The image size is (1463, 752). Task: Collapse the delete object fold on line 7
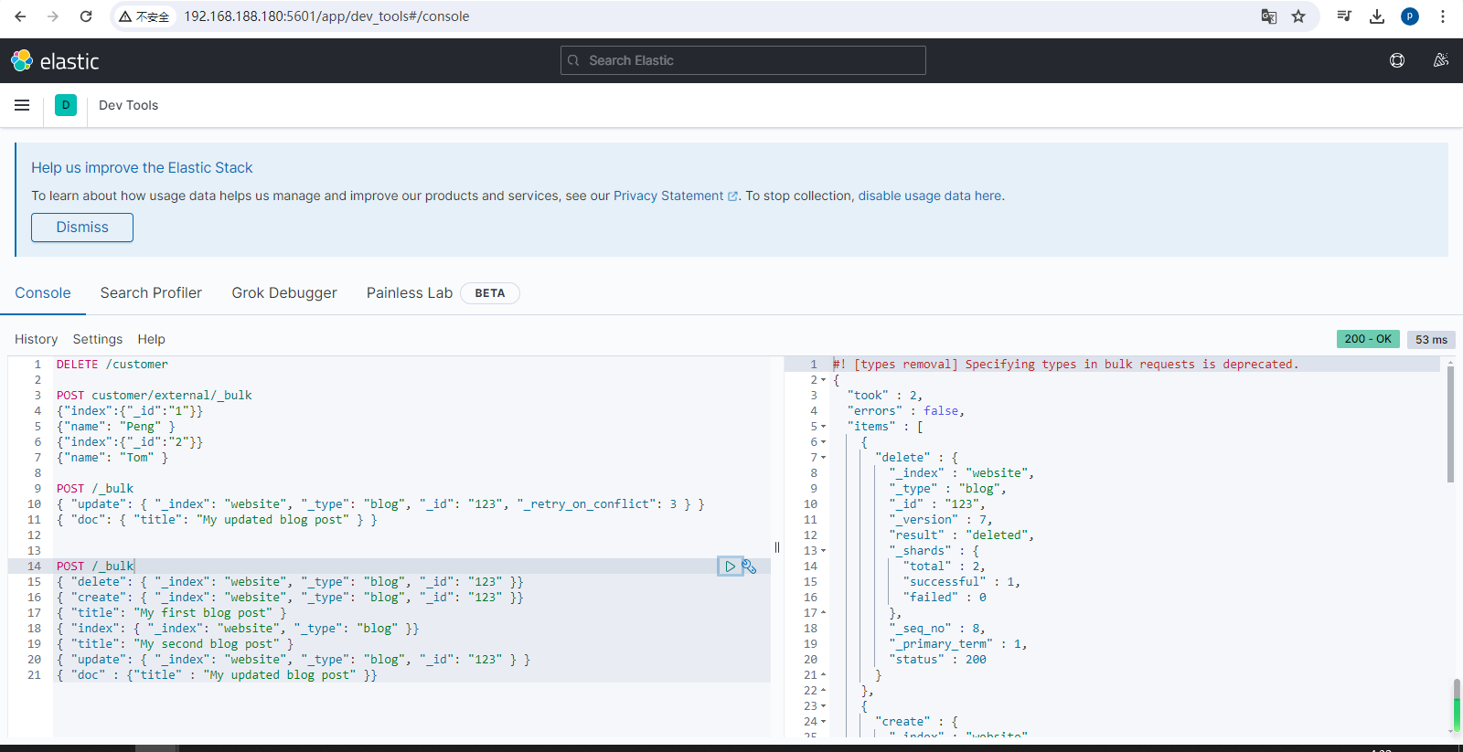click(823, 458)
